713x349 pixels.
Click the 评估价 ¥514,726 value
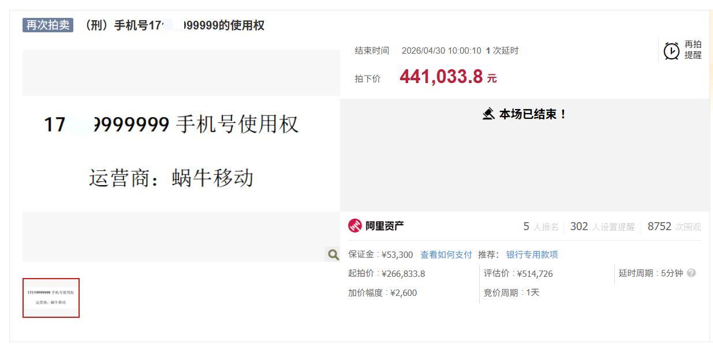535,273
